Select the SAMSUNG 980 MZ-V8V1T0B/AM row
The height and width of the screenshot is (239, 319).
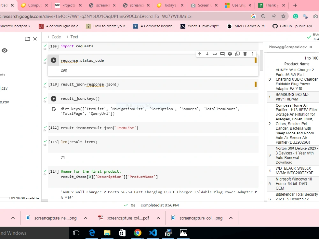coord(293,97)
